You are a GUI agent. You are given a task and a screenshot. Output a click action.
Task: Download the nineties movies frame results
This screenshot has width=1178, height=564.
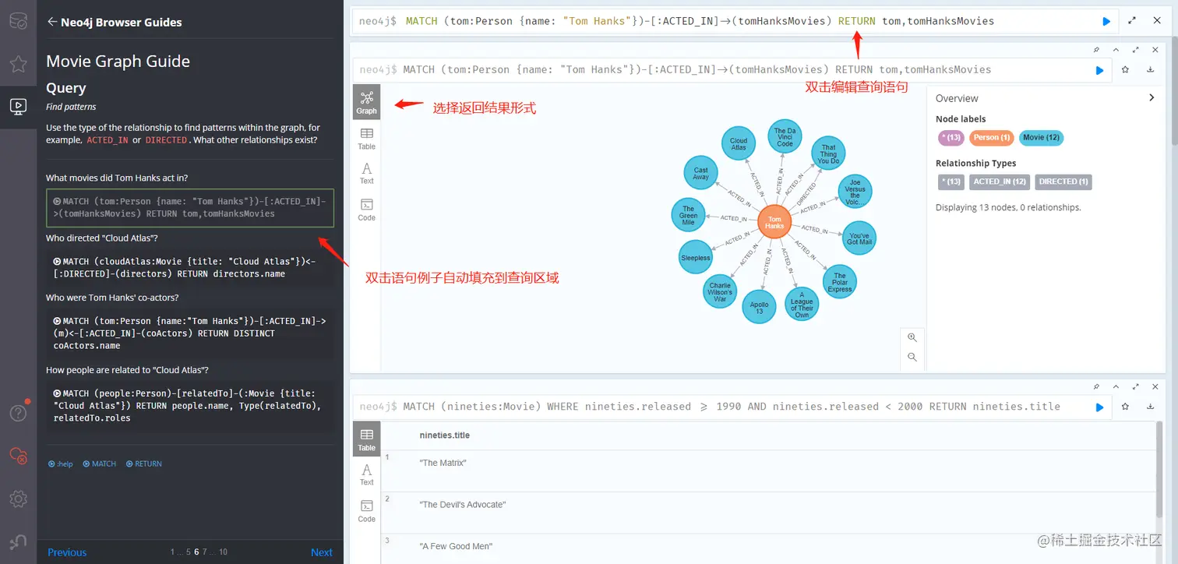[1151, 406]
